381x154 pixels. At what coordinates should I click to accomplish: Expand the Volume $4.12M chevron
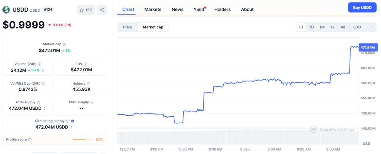coord(43,70)
